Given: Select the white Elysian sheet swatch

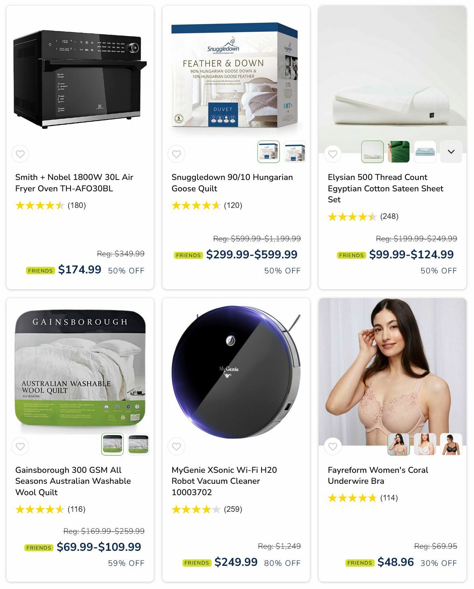Looking at the screenshot, I should 372,152.
